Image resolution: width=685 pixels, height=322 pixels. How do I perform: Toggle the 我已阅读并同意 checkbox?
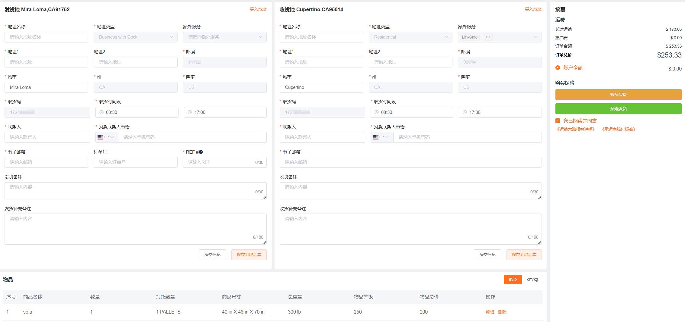[x=558, y=121]
